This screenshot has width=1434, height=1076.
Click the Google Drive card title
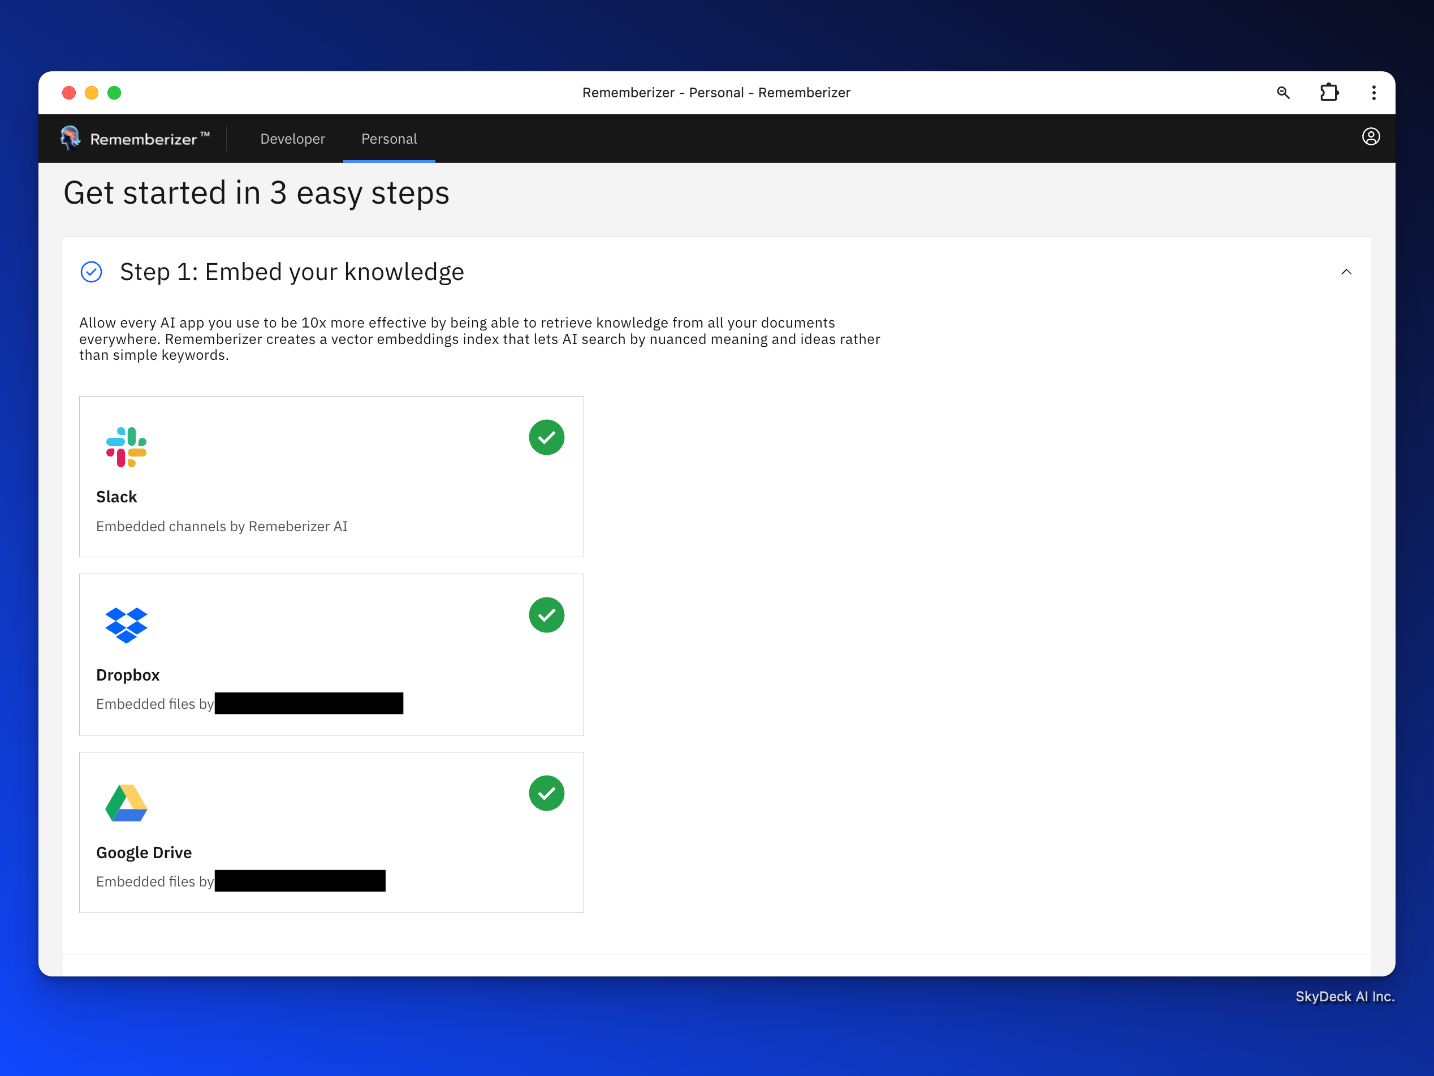pyautogui.click(x=144, y=852)
